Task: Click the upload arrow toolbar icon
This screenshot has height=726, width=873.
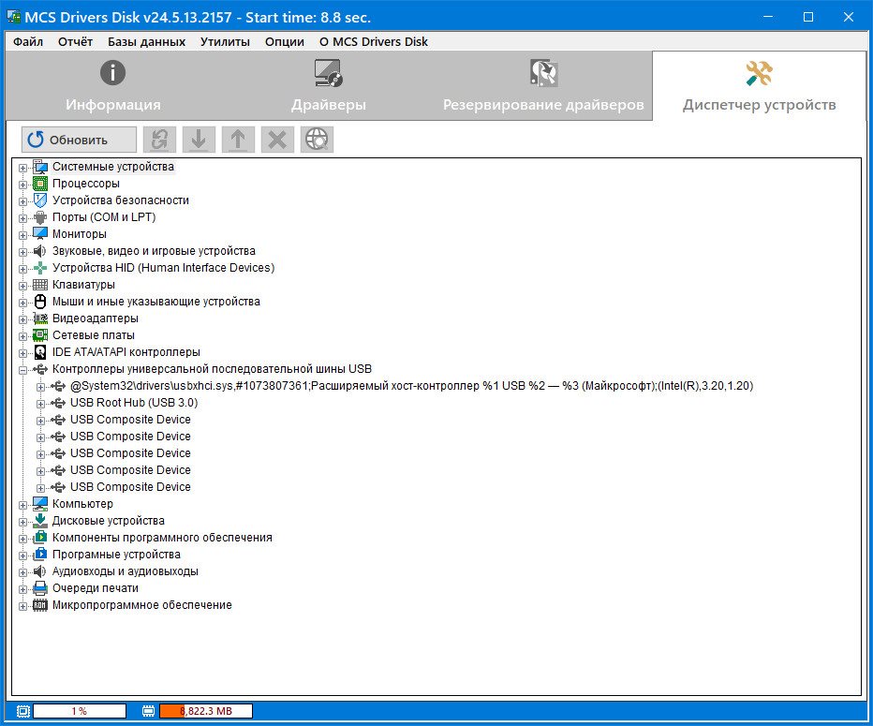Action: pyautogui.click(x=238, y=140)
